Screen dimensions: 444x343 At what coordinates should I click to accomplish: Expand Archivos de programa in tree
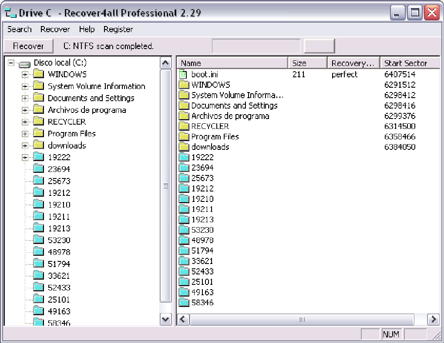[x=25, y=110]
